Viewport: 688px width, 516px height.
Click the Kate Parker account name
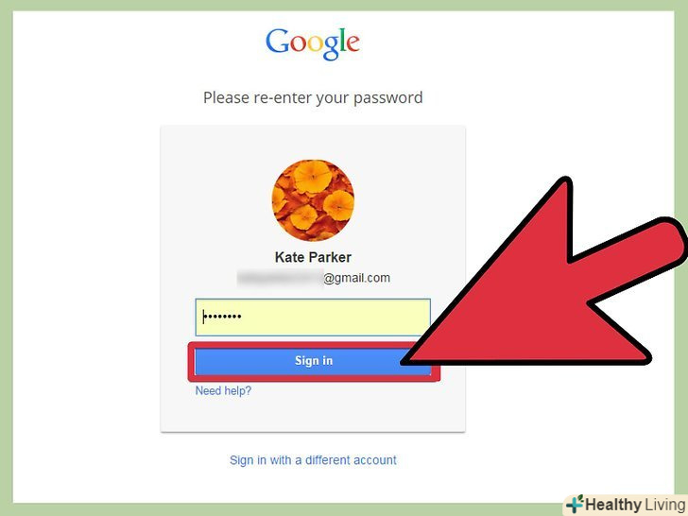coord(313,257)
